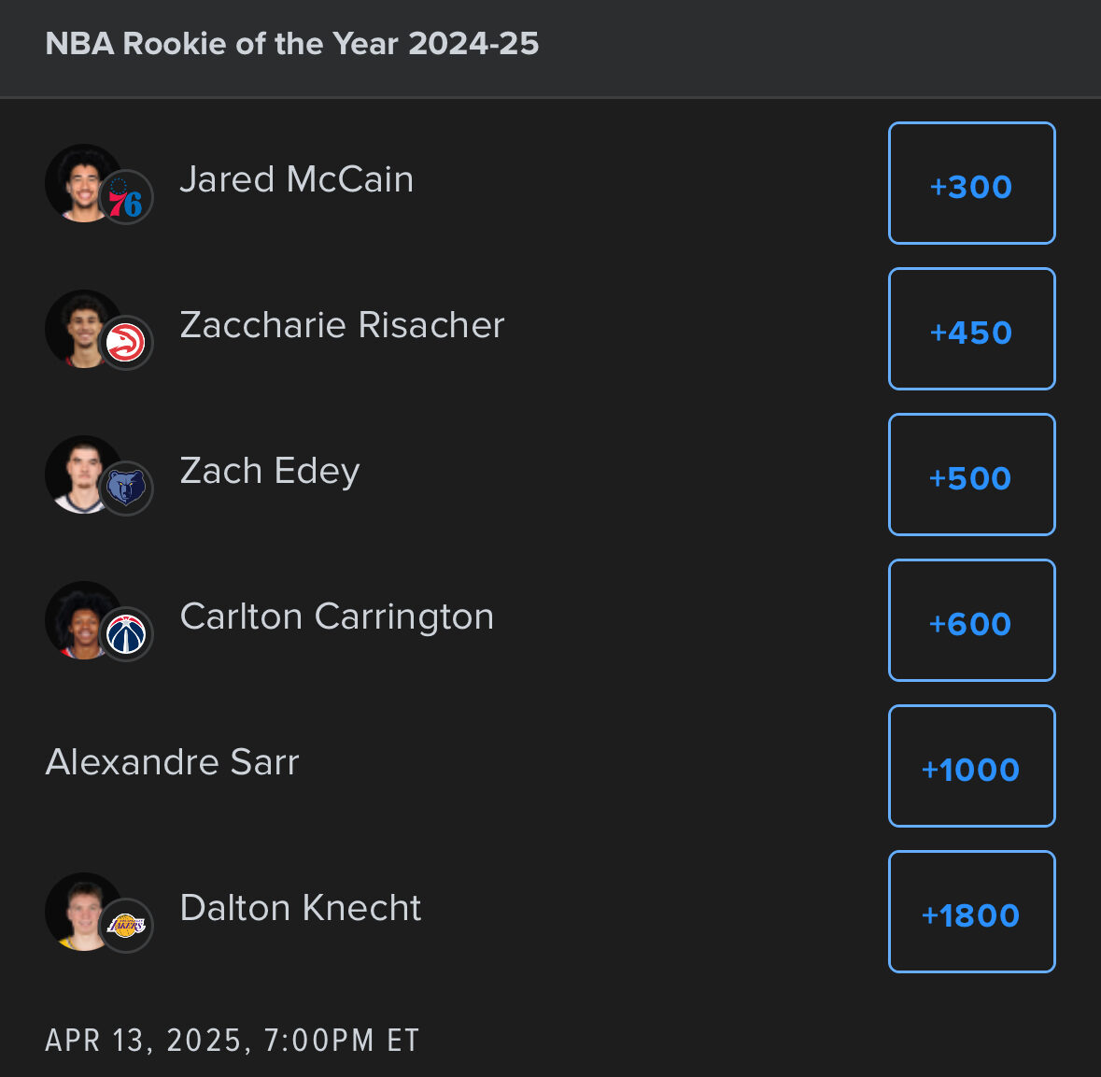The width and height of the screenshot is (1101, 1077).
Task: Click the 76ers team logo badge
Action: pos(126,198)
